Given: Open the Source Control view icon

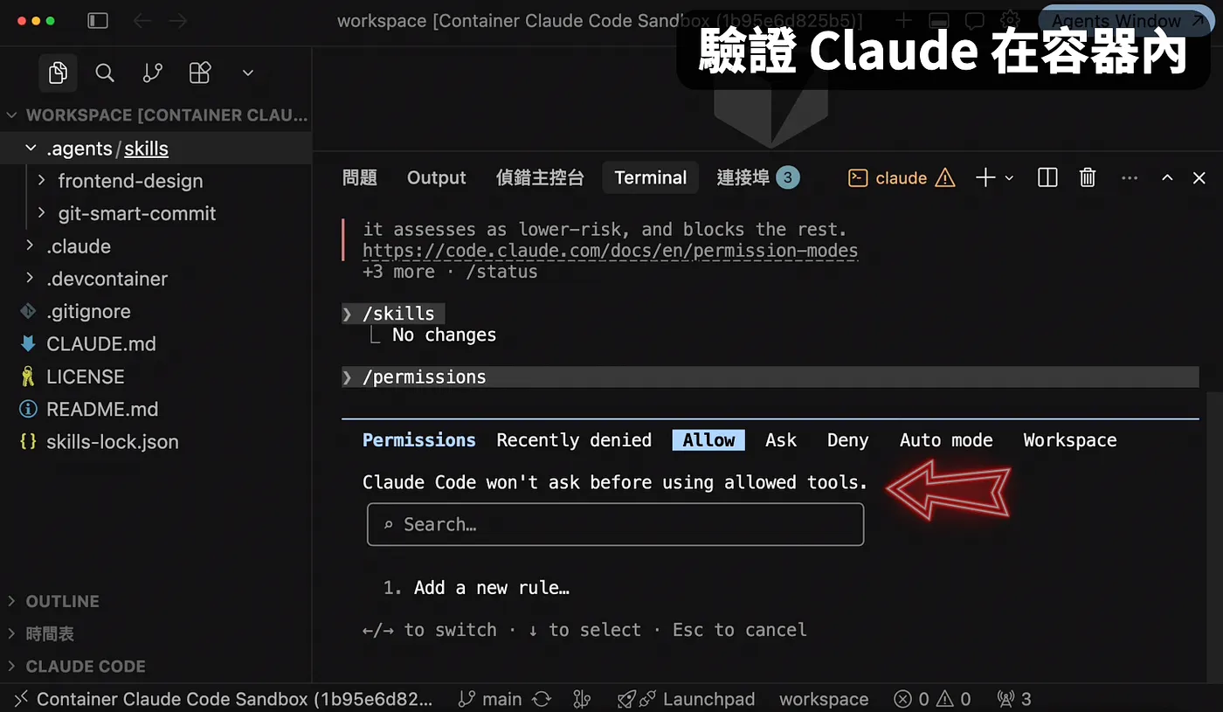Looking at the screenshot, I should tap(152, 73).
